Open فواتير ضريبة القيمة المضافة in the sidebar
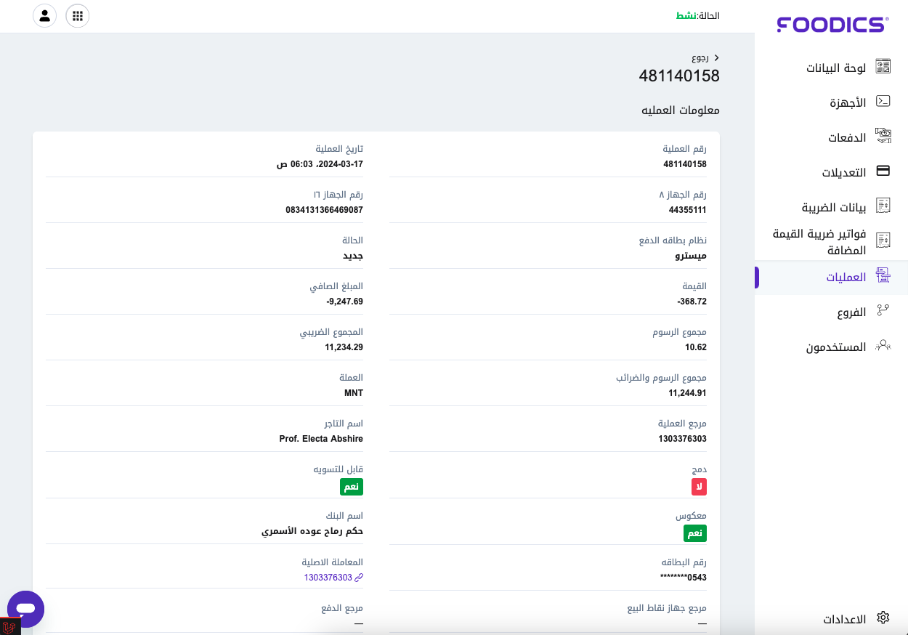The image size is (908, 635). 819,242
